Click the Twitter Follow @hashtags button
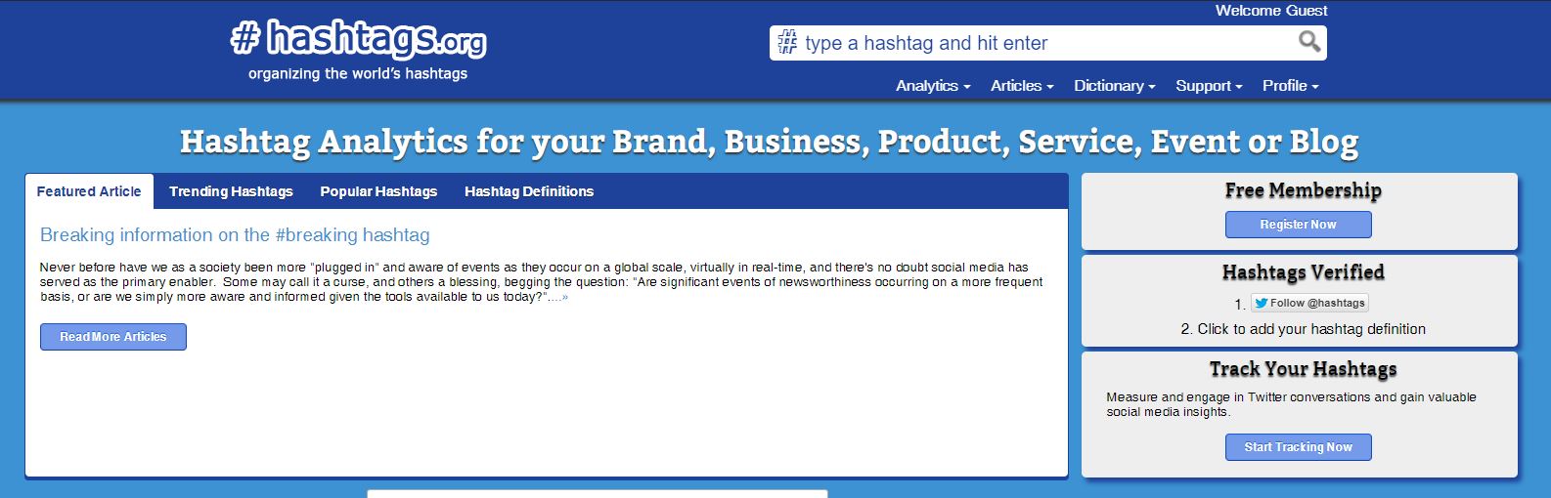 pyautogui.click(x=1309, y=303)
